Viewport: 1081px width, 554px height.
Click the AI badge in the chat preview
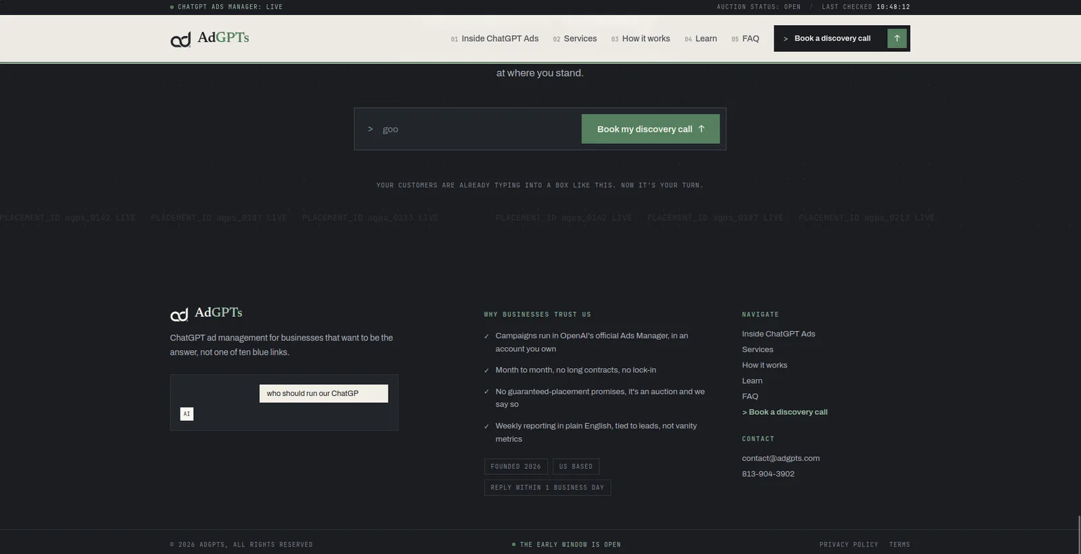[186, 413]
